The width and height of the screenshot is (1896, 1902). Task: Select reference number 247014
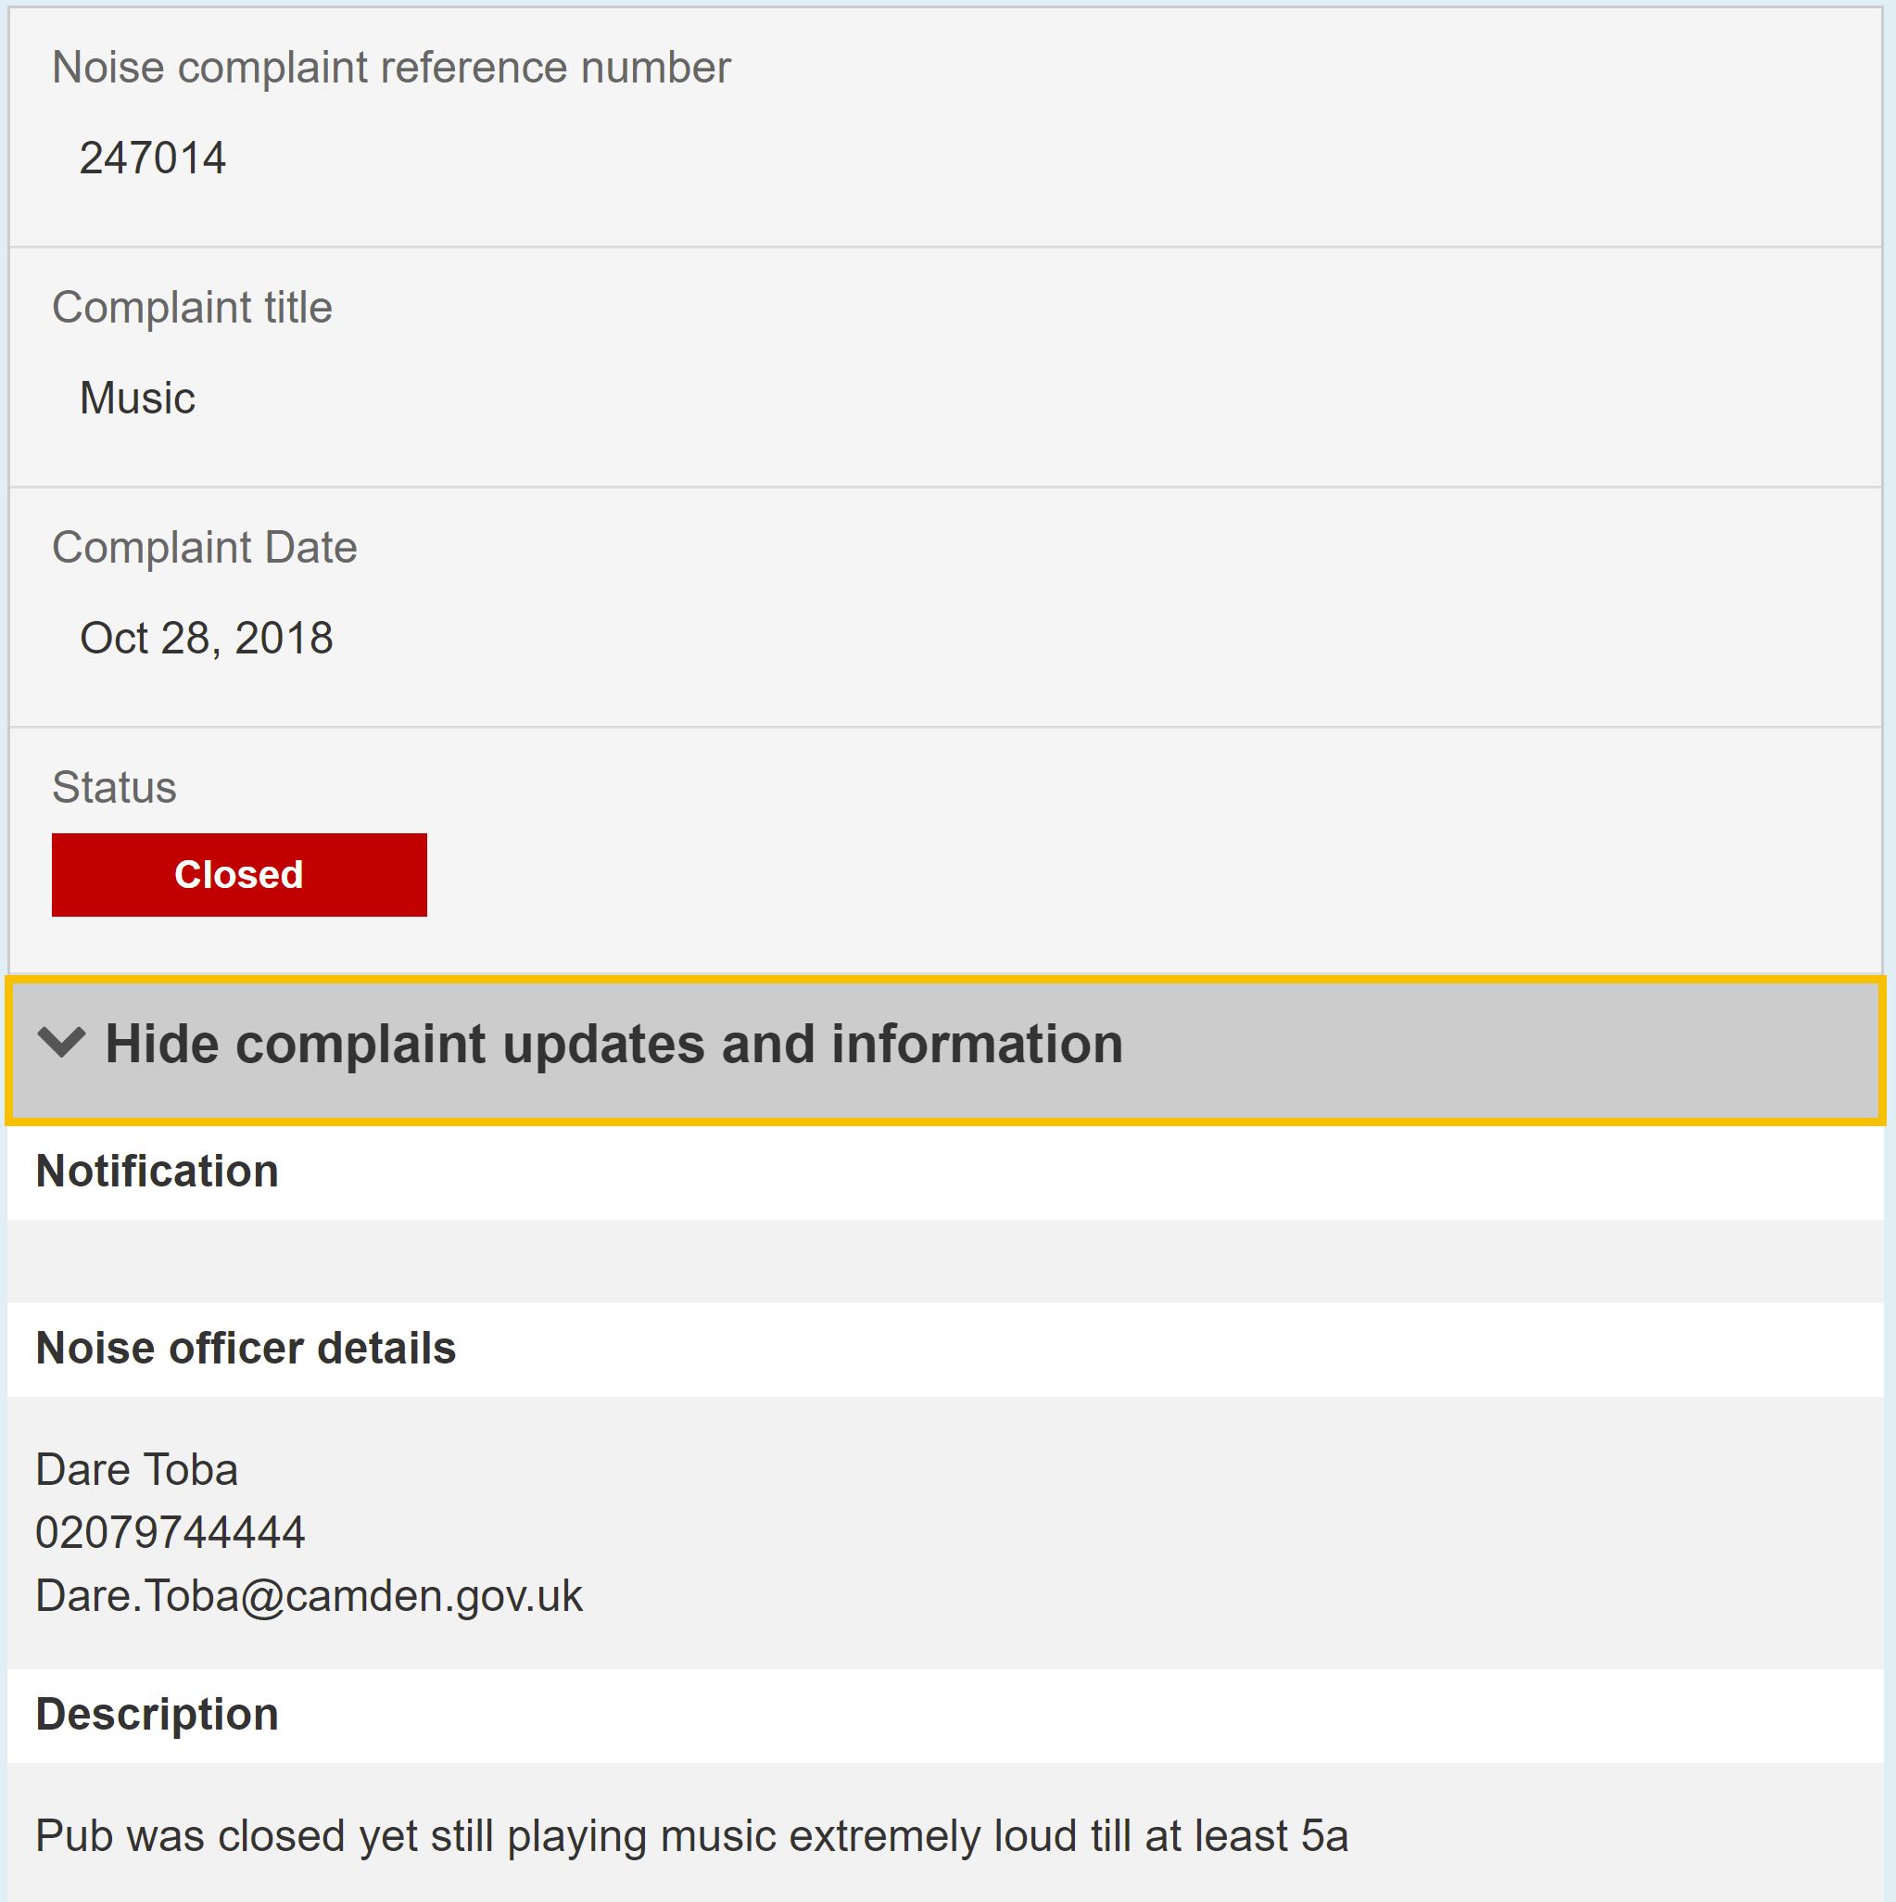point(153,158)
